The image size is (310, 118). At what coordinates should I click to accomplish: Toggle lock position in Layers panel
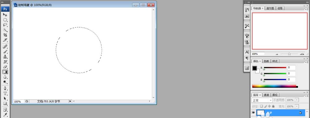[x=269, y=106]
